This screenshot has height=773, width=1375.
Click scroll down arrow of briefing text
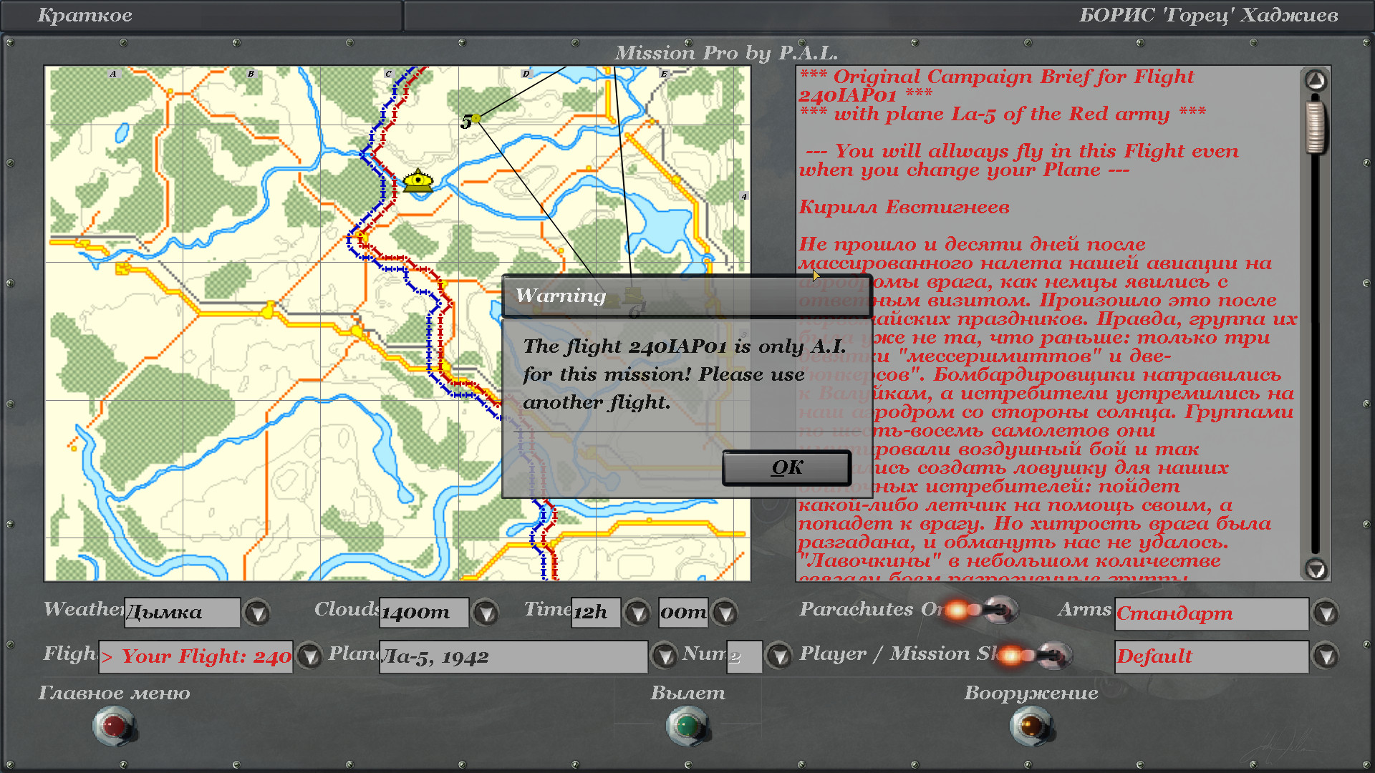[x=1316, y=569]
